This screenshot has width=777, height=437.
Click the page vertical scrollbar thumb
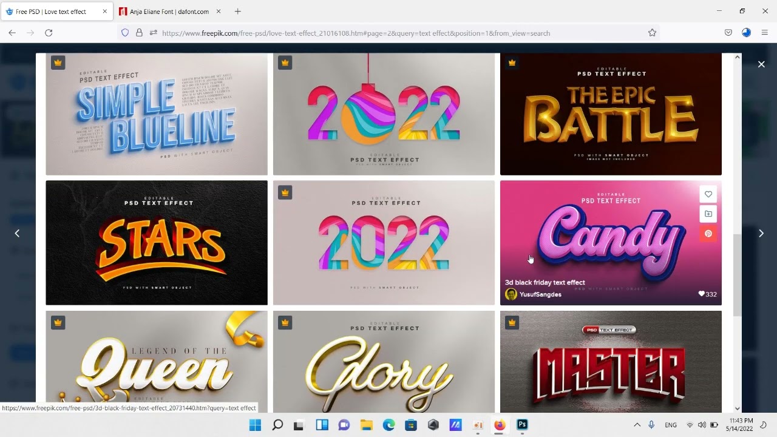pos(738,275)
